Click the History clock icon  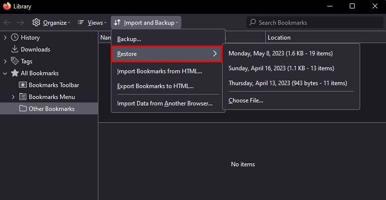(15, 38)
